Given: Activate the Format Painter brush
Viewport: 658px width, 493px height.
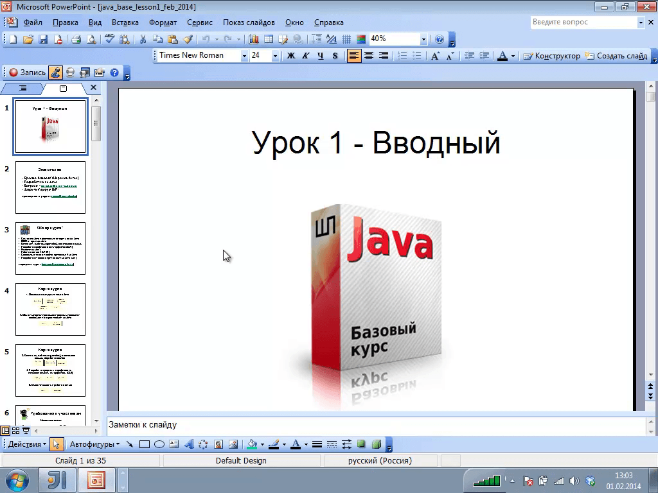Looking at the screenshot, I should [x=188, y=39].
